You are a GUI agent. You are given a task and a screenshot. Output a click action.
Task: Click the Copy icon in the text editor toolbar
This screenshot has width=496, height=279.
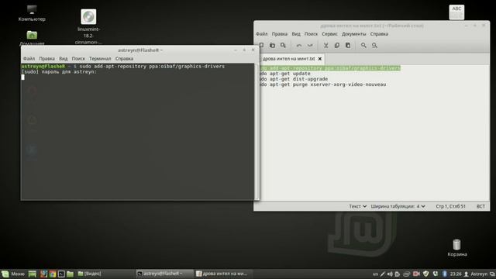337,46
